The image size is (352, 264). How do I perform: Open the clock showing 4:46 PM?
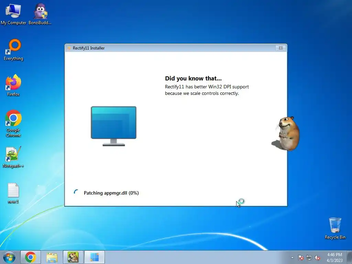click(x=334, y=257)
